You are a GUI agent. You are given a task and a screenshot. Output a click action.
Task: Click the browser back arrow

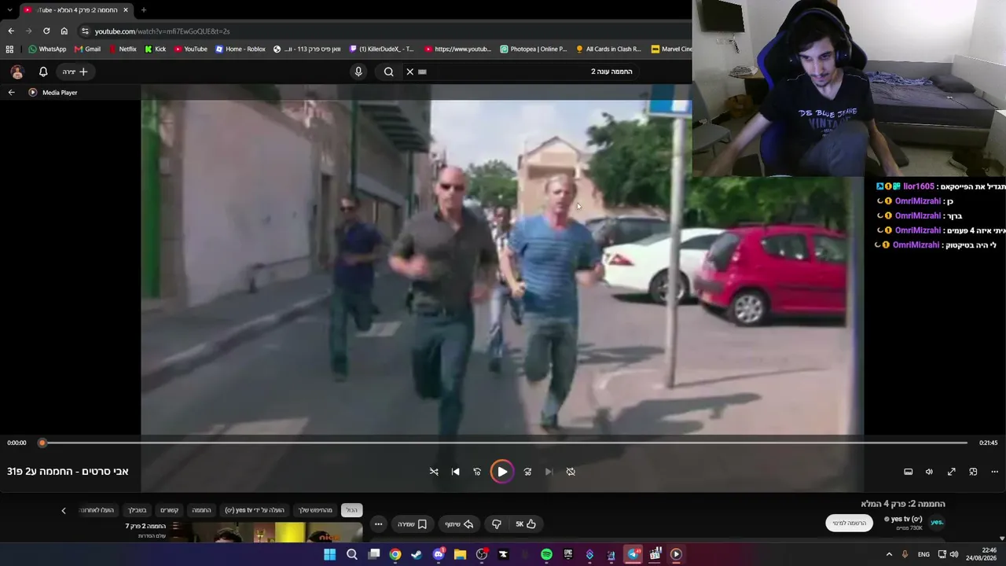tap(11, 31)
